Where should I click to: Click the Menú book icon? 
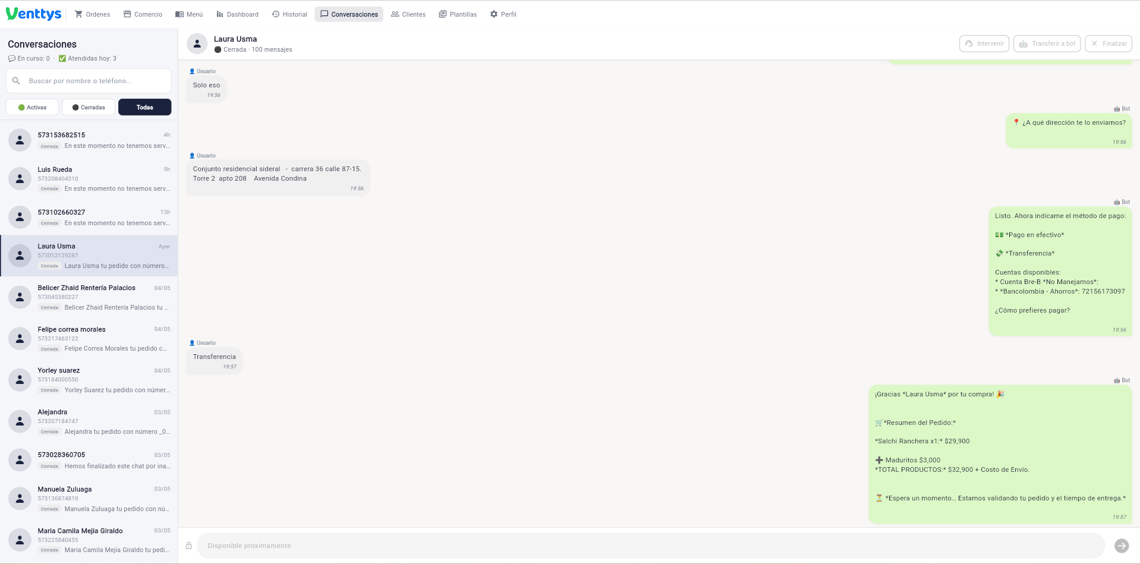(179, 14)
